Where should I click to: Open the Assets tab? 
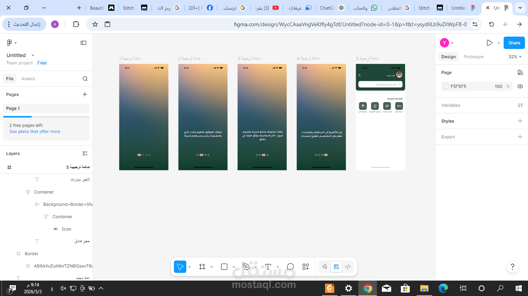(28, 79)
